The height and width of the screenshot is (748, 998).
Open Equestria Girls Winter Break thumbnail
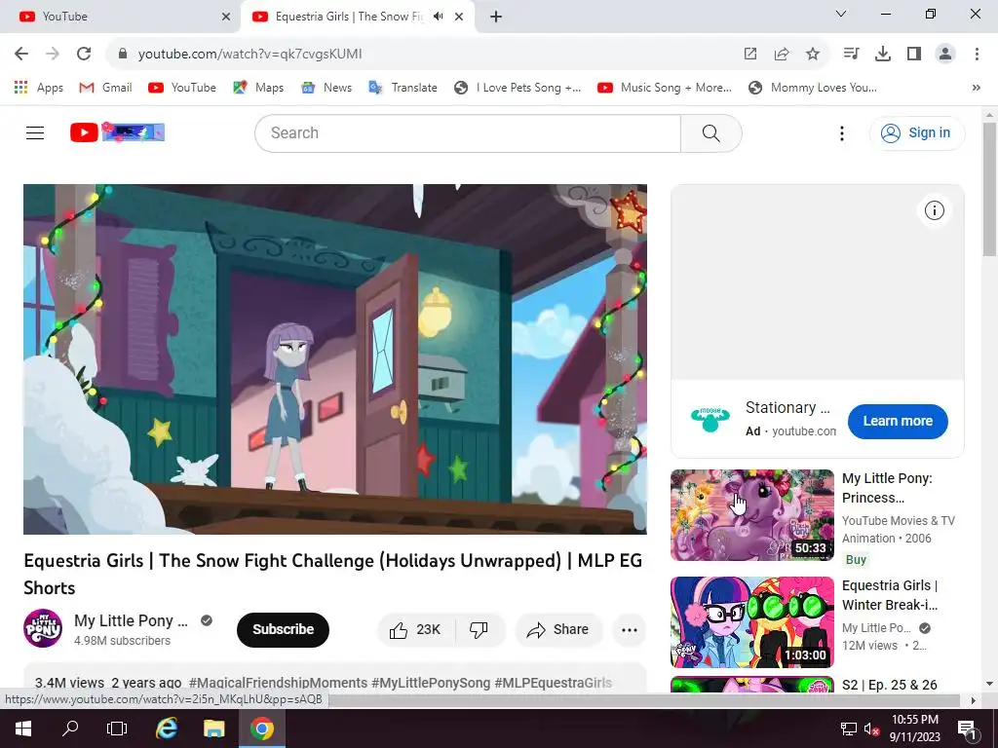point(751,622)
